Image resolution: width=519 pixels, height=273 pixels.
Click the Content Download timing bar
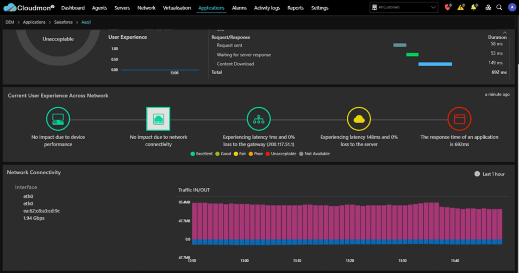[435, 64]
